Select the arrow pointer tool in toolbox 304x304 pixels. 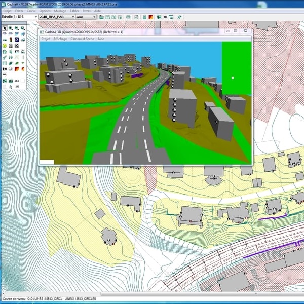pos(5,28)
